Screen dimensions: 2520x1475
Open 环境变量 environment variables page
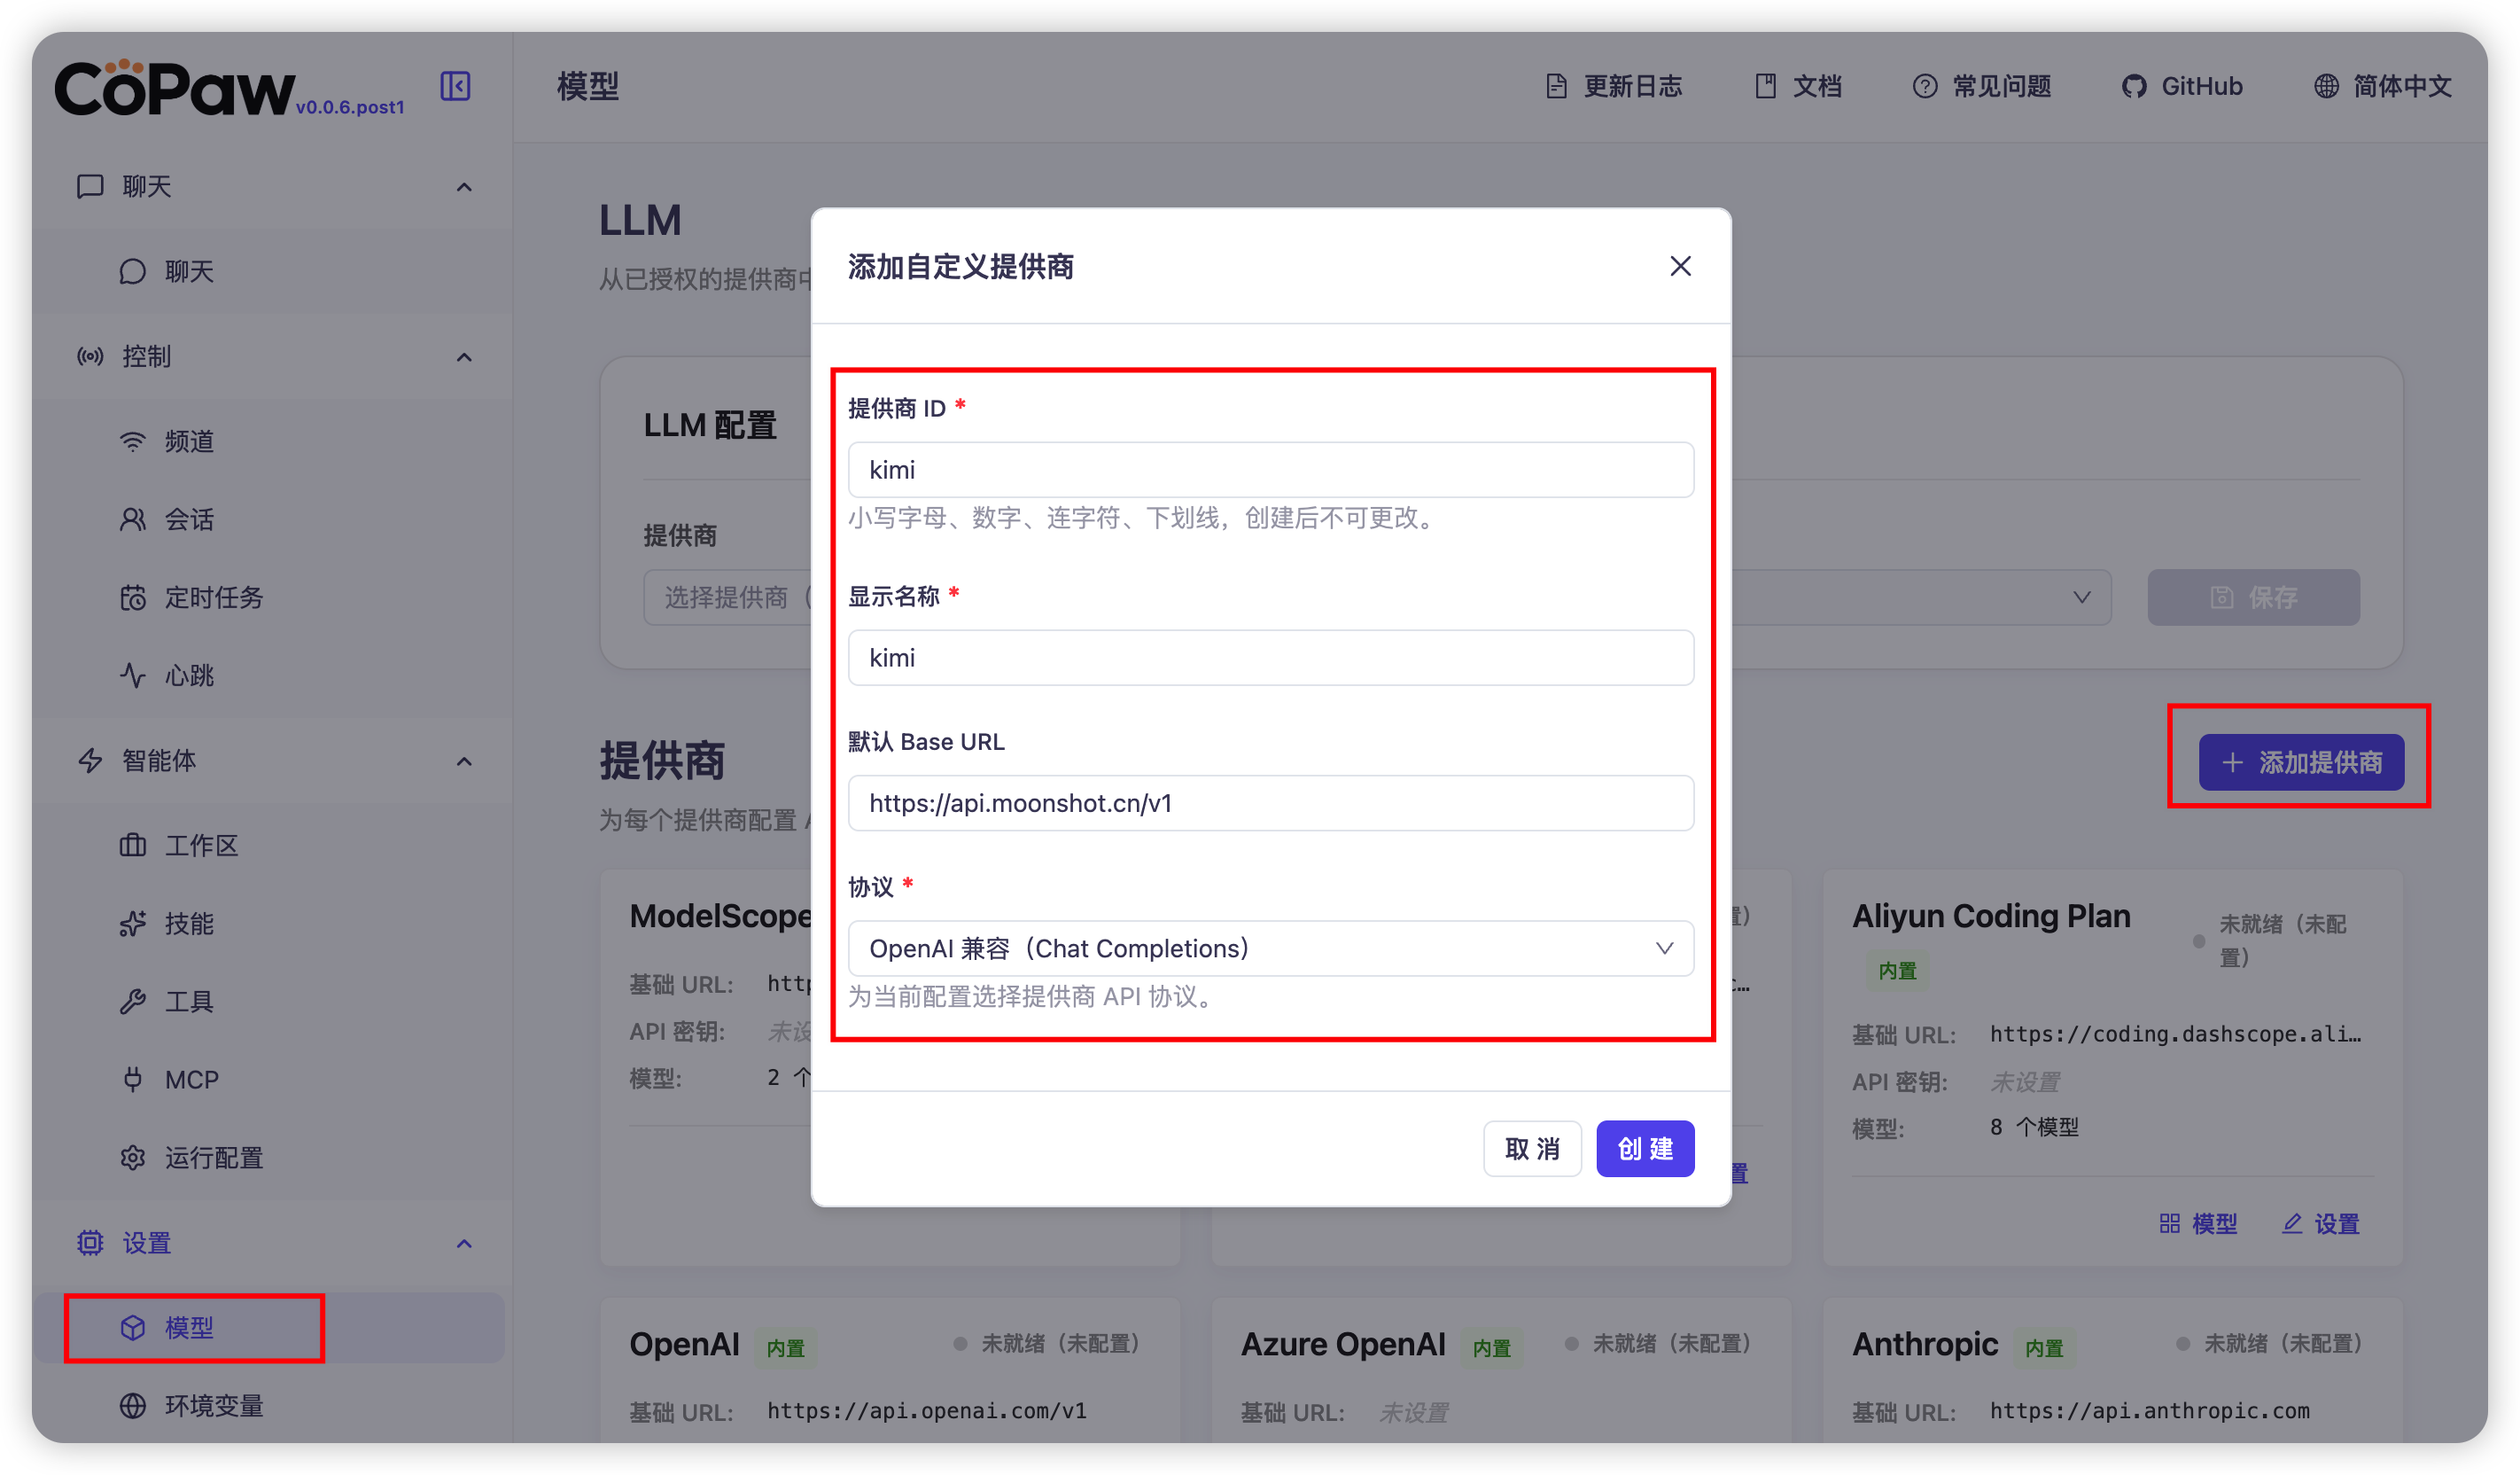pyautogui.click(x=212, y=1405)
